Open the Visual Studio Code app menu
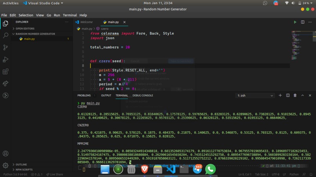The width and height of the screenshot is (316, 177). point(43,3)
